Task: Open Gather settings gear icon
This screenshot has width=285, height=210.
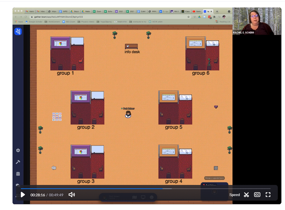Action: pos(18,150)
